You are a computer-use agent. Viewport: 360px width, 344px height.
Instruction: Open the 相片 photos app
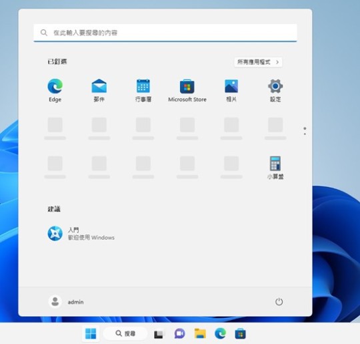click(231, 90)
